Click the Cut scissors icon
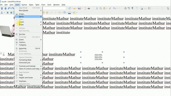This screenshot has width=171, height=96. click(97, 8)
